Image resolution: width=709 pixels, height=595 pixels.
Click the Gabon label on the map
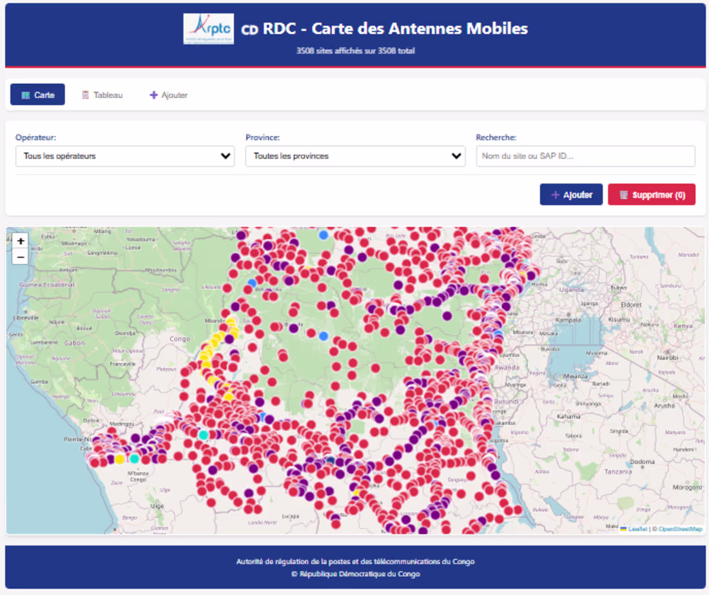coord(74,343)
